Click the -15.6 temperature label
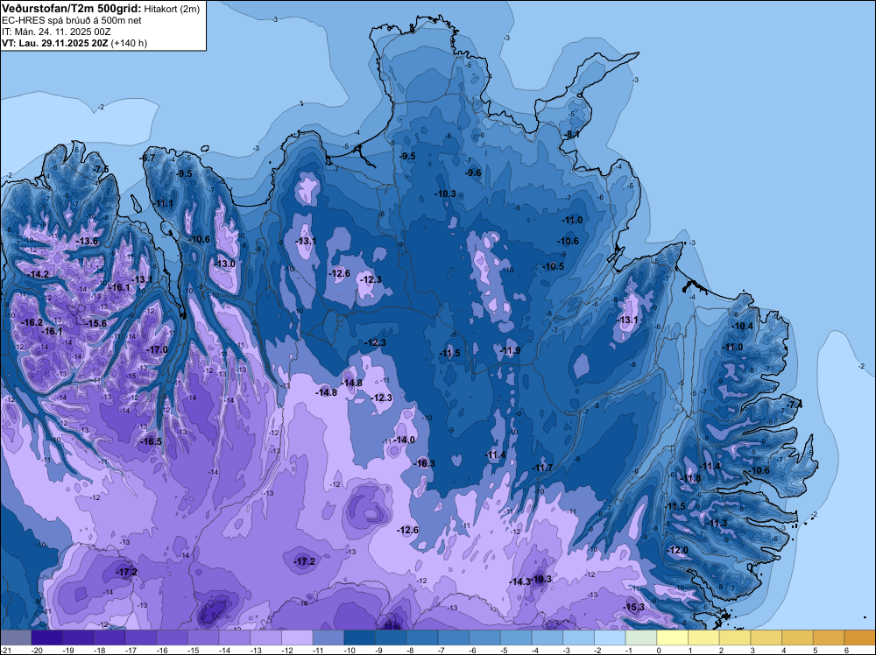Screen dimensions: 876x655 coord(95,323)
